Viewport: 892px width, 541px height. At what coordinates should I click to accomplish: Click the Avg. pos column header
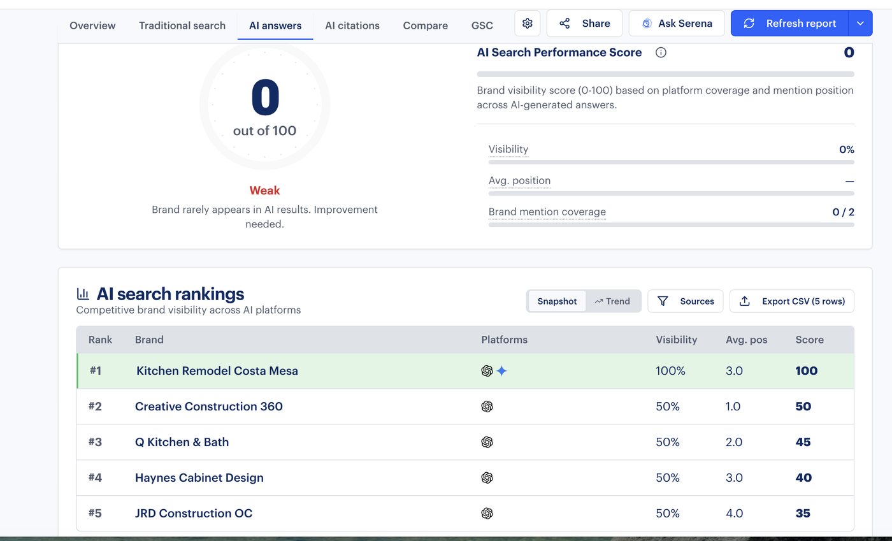[x=747, y=340]
